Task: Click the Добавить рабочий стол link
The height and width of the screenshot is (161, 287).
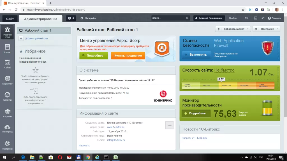Action: point(36,39)
